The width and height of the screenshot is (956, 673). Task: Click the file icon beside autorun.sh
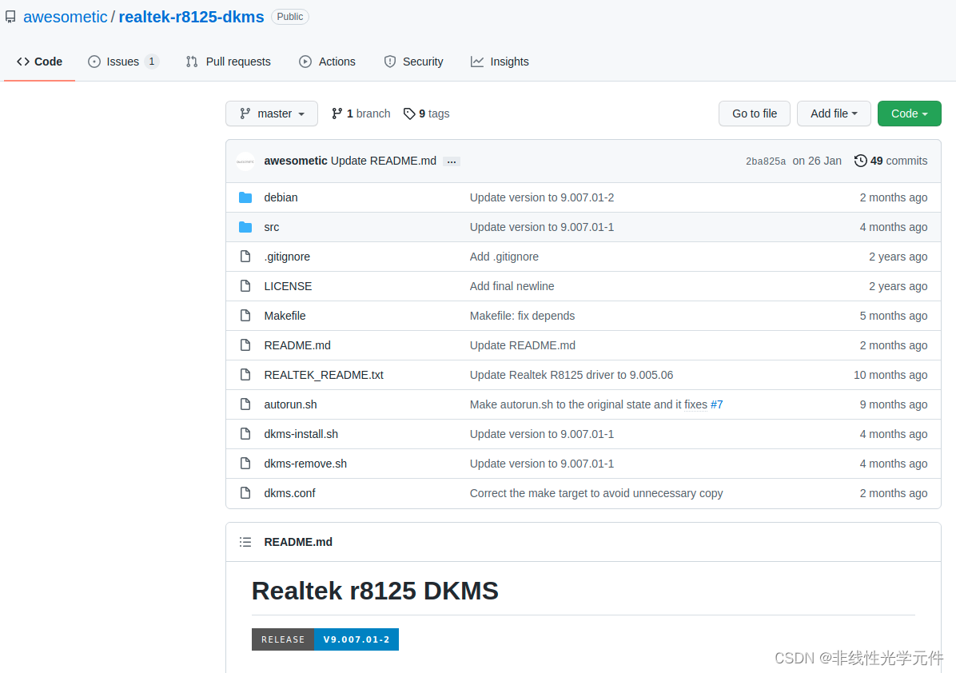(x=245, y=404)
